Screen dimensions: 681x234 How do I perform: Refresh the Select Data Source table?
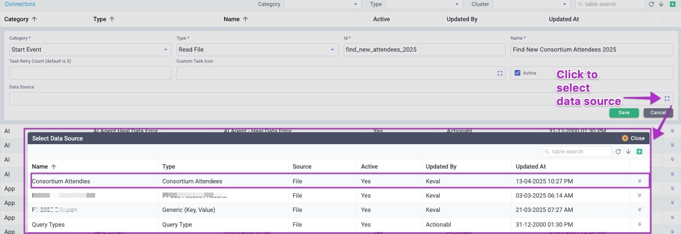pos(618,152)
